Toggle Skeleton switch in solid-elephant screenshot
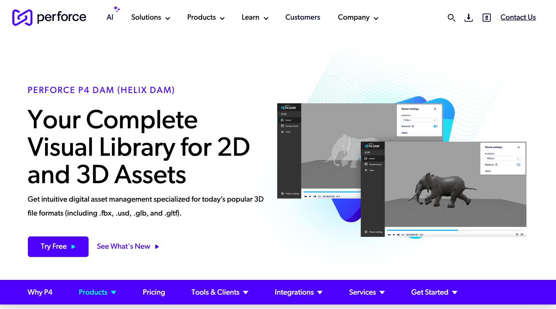Image resolution: width=556 pixels, height=309 pixels. point(519,165)
